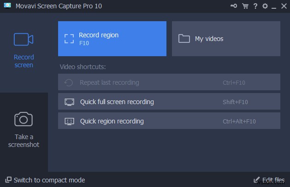This screenshot has height=187, width=290.
Task: Click the activation key icon
Action: coord(234,6)
